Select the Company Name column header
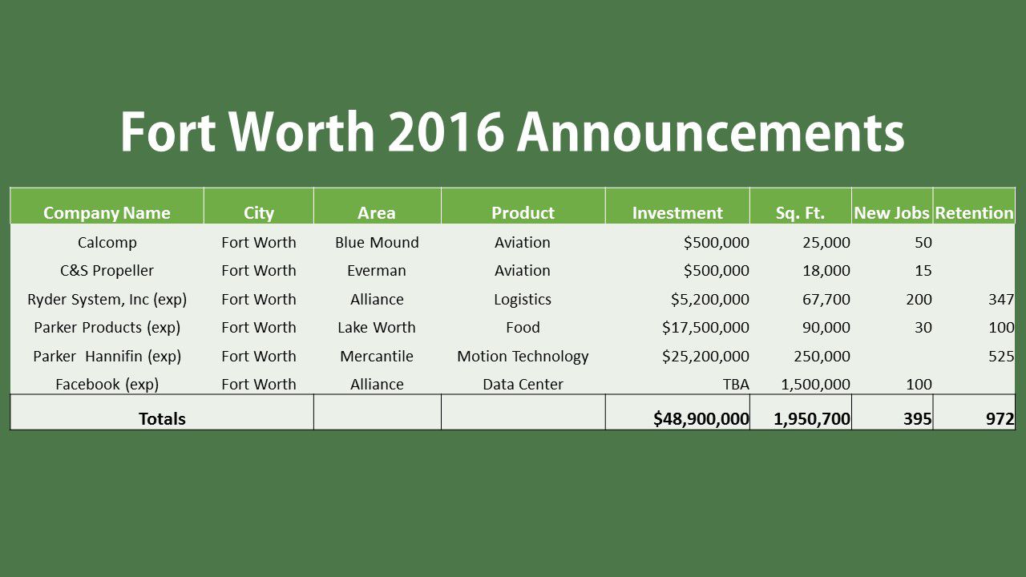The height and width of the screenshot is (577, 1026). point(107,212)
